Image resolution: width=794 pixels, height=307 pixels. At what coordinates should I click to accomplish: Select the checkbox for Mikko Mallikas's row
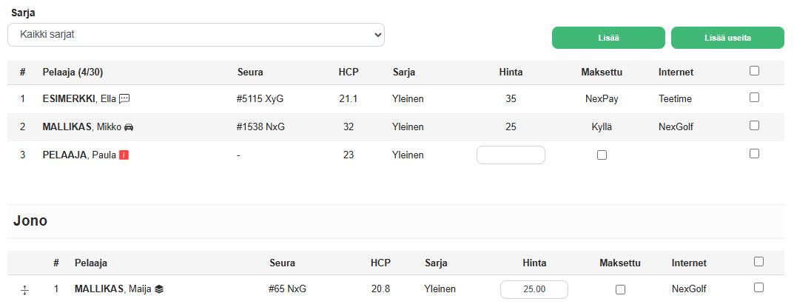pos(754,125)
